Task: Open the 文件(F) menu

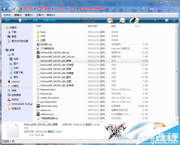Action: (x=7, y=15)
